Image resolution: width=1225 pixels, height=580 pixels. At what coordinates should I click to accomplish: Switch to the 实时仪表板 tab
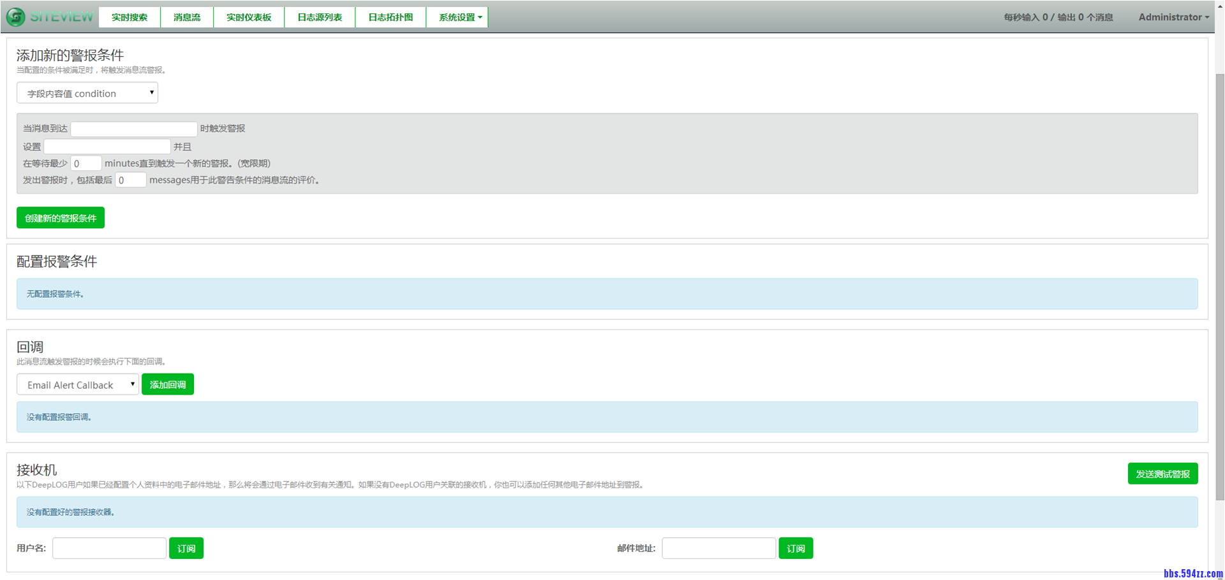pos(249,17)
